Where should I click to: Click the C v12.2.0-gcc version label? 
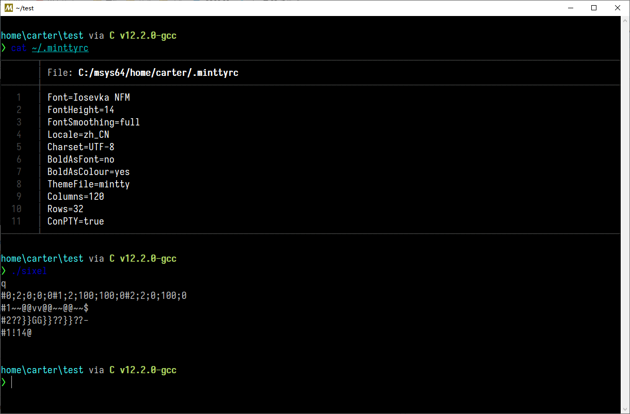click(x=143, y=35)
